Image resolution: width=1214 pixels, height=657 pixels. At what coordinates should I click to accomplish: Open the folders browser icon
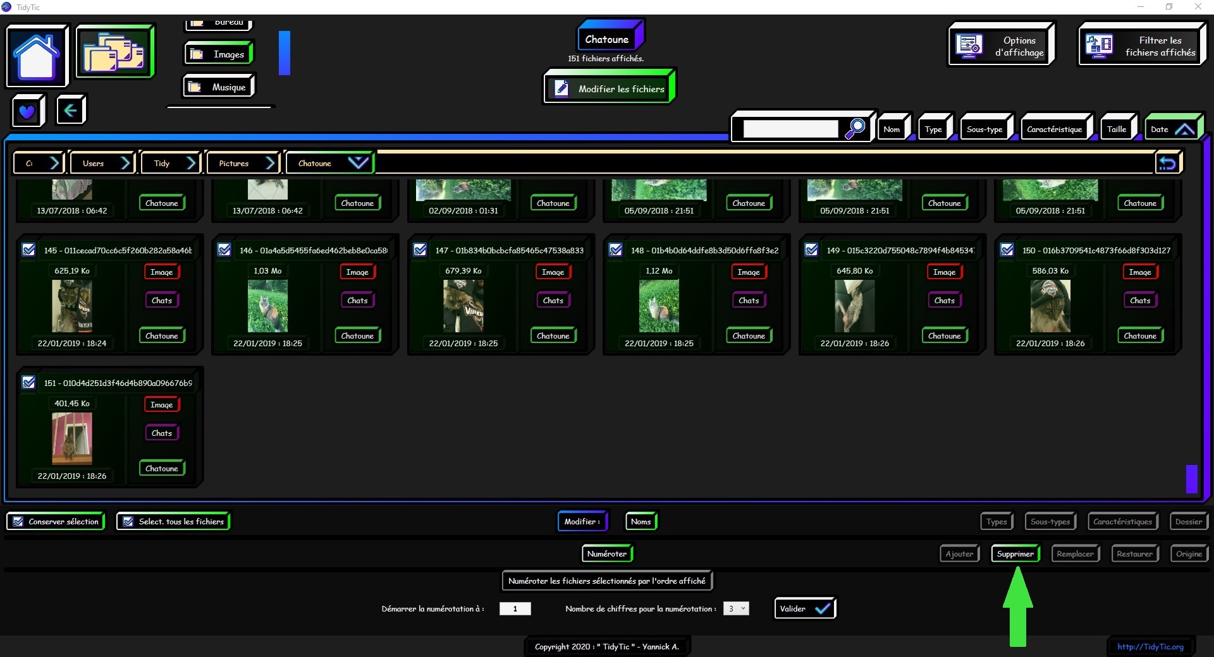coord(114,52)
